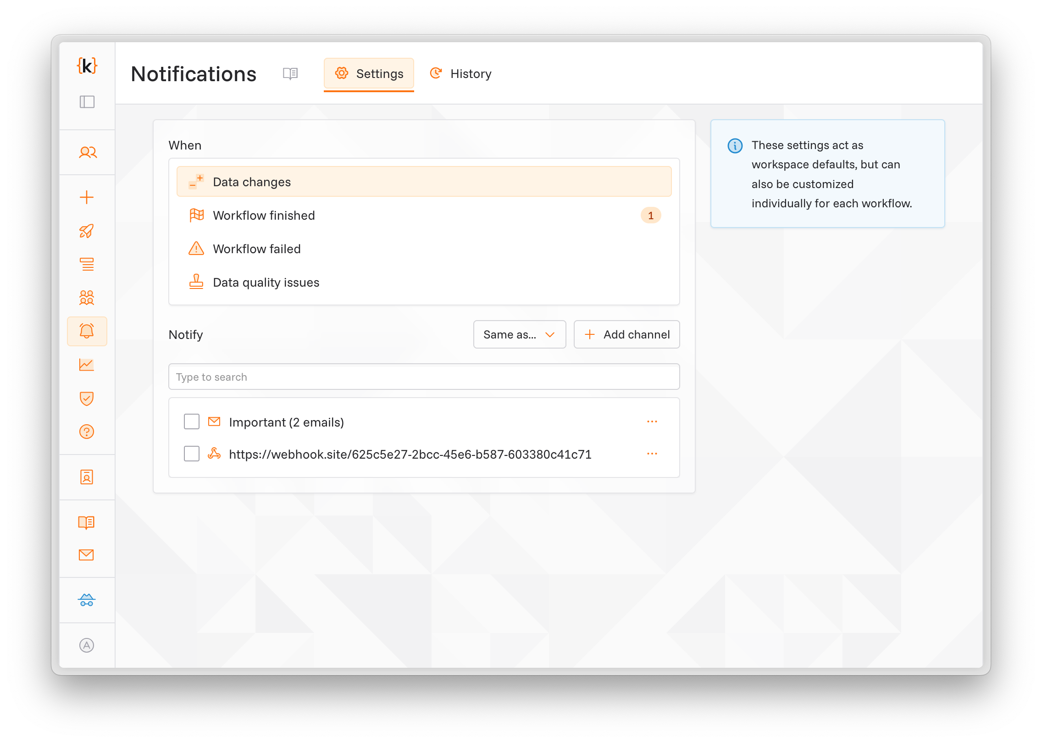1042x743 pixels.
Task: Expand the Same as... dropdown
Action: point(519,334)
